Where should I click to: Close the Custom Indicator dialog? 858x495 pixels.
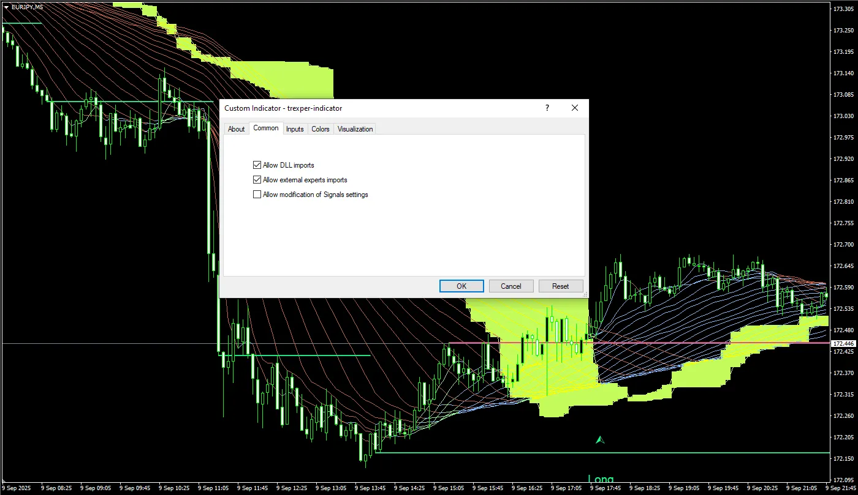(x=574, y=108)
